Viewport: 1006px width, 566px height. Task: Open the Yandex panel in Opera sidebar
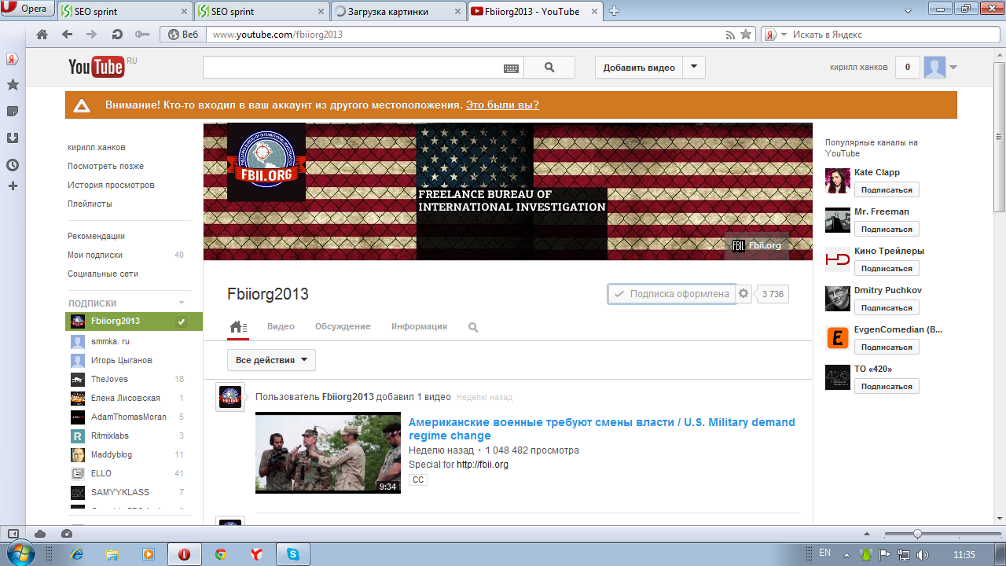coord(13,60)
